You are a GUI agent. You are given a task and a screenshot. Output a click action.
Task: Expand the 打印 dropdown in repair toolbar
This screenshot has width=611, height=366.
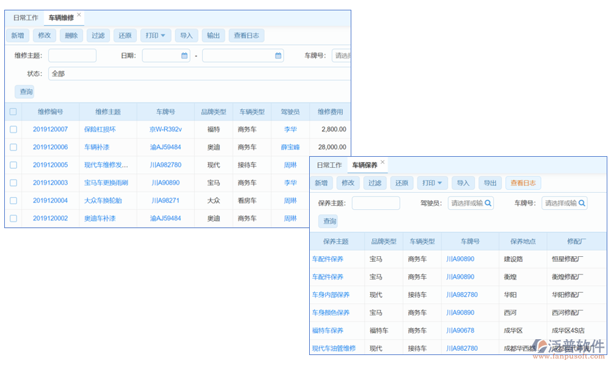click(x=155, y=35)
